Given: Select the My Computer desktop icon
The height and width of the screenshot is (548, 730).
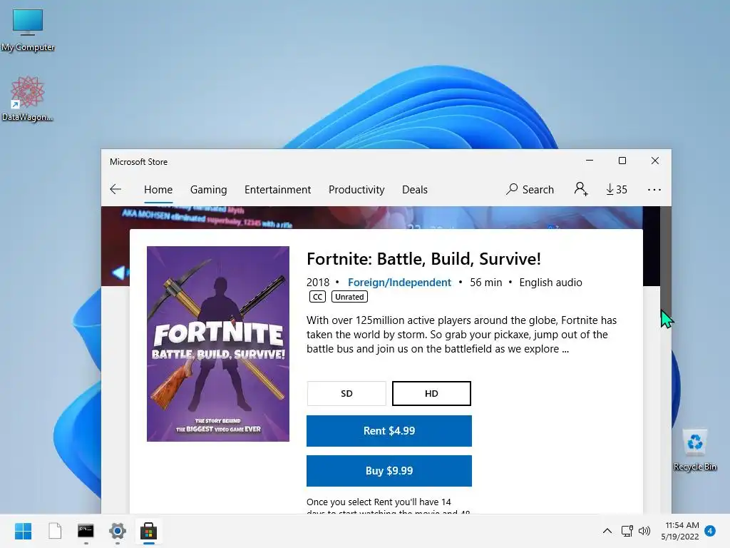Looking at the screenshot, I should 28,30.
